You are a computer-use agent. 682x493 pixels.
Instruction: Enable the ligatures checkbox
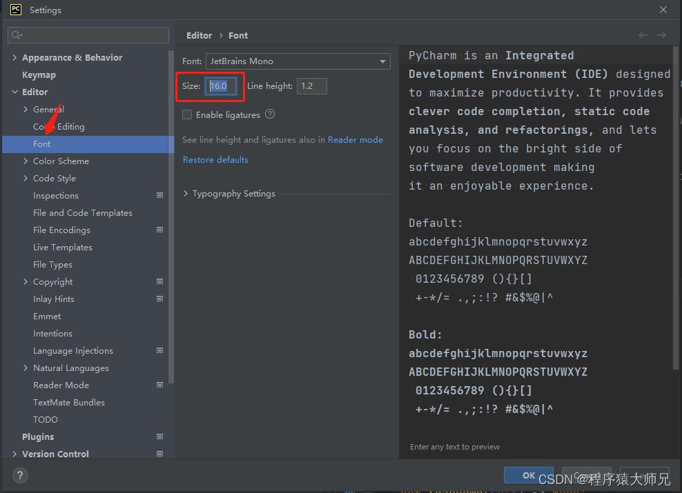187,114
